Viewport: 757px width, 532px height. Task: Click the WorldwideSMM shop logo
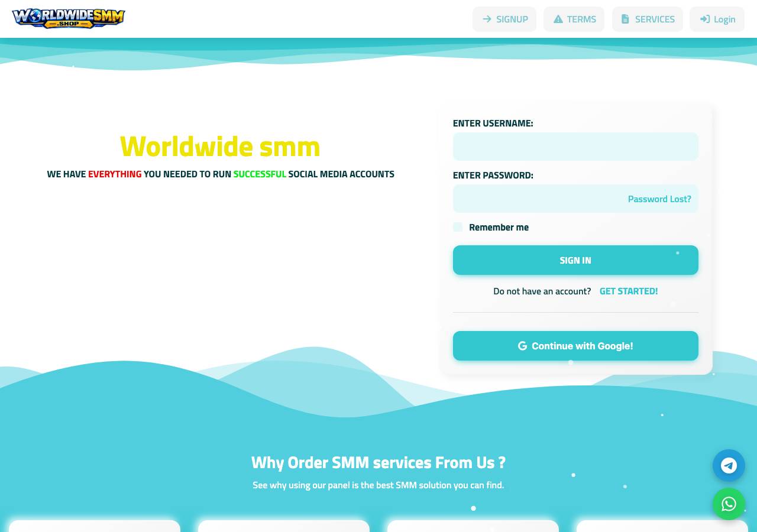pyautogui.click(x=69, y=18)
